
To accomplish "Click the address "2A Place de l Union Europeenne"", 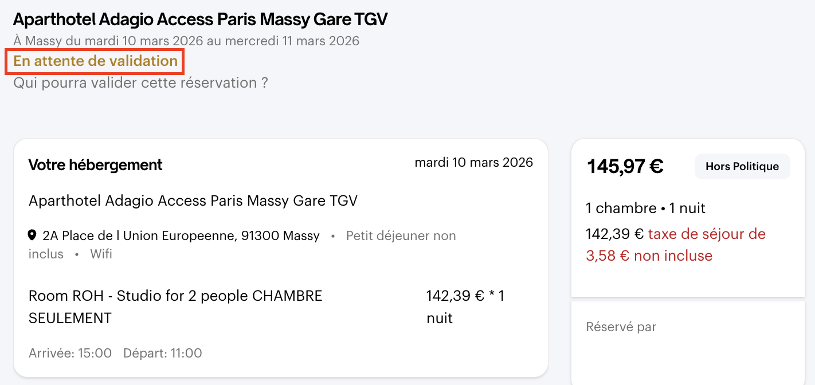I will (181, 235).
